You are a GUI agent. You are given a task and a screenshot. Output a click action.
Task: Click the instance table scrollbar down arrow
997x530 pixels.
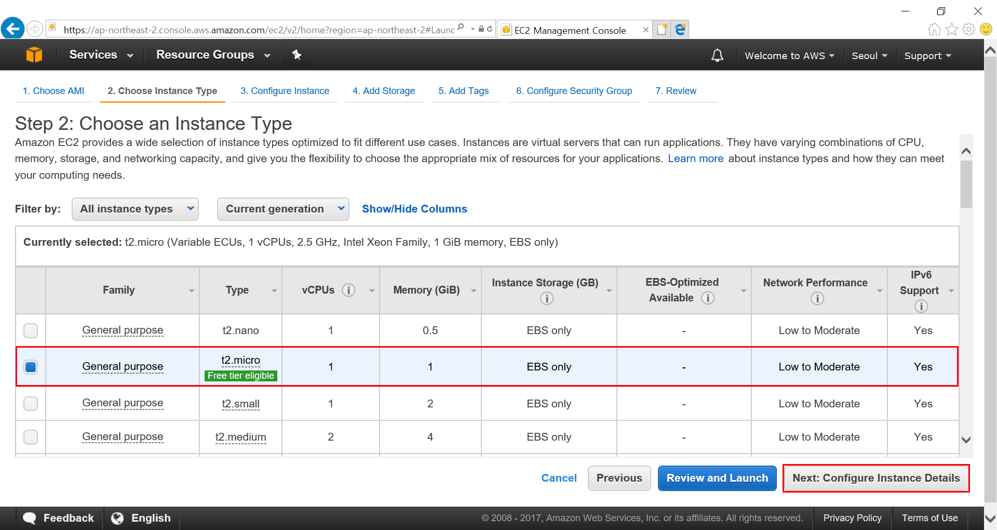point(966,440)
